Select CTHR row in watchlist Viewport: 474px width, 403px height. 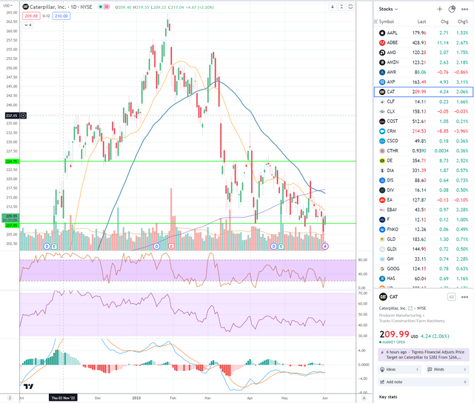[x=424, y=150]
